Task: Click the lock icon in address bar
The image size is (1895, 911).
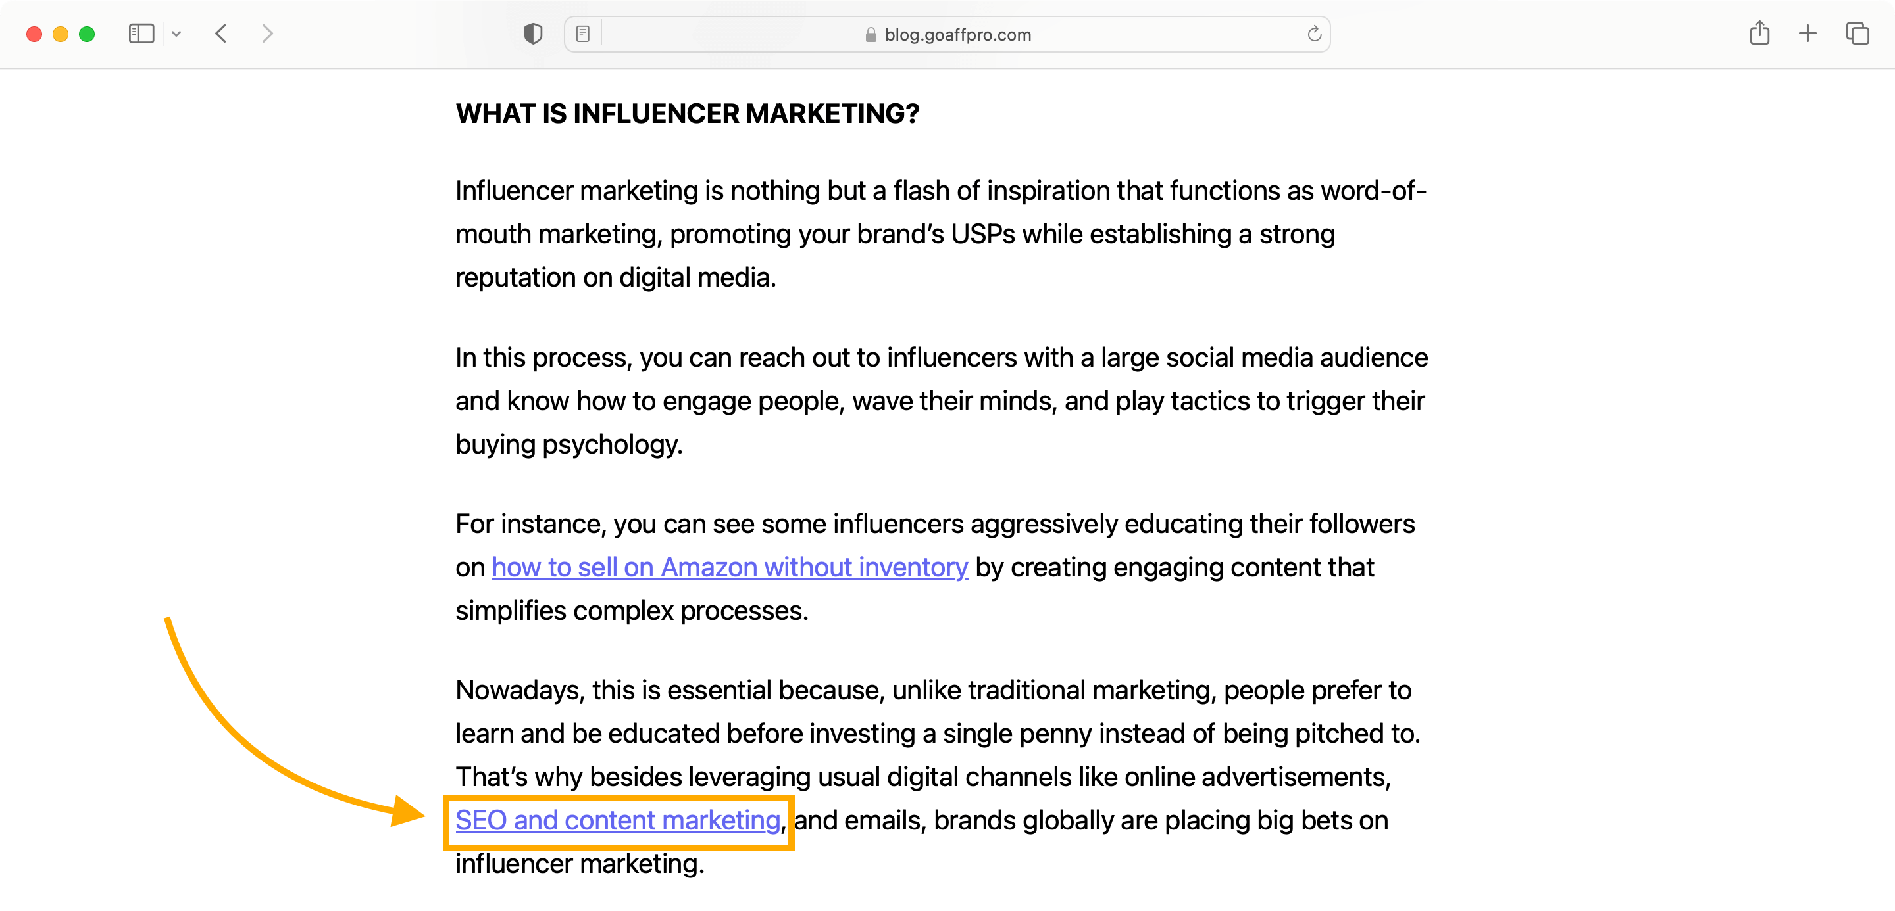Action: click(x=871, y=35)
